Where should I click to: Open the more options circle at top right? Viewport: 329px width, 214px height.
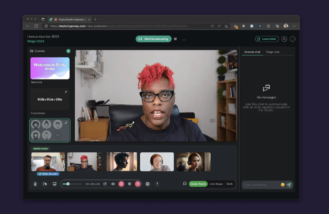point(293,39)
